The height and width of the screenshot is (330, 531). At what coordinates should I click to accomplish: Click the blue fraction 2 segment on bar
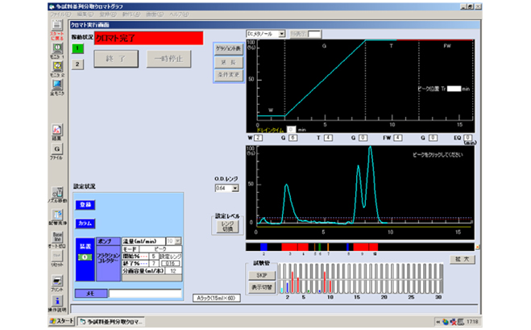[263, 247]
